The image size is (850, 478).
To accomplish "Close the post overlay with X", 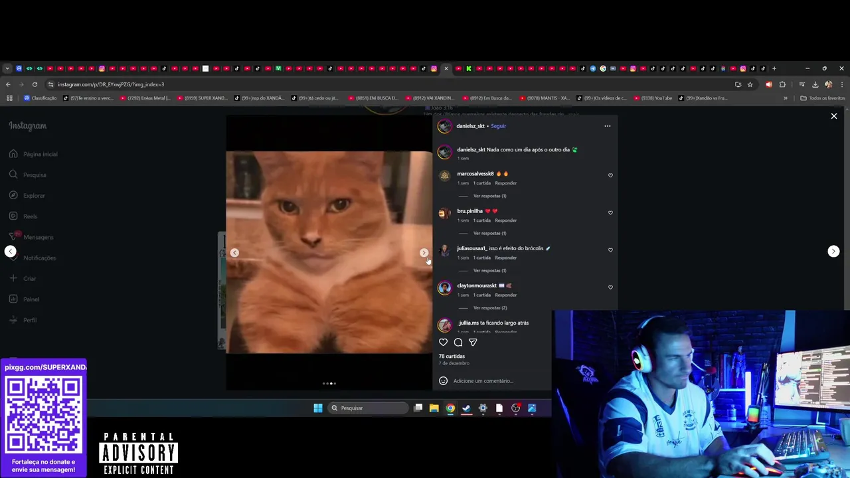I will point(834,116).
